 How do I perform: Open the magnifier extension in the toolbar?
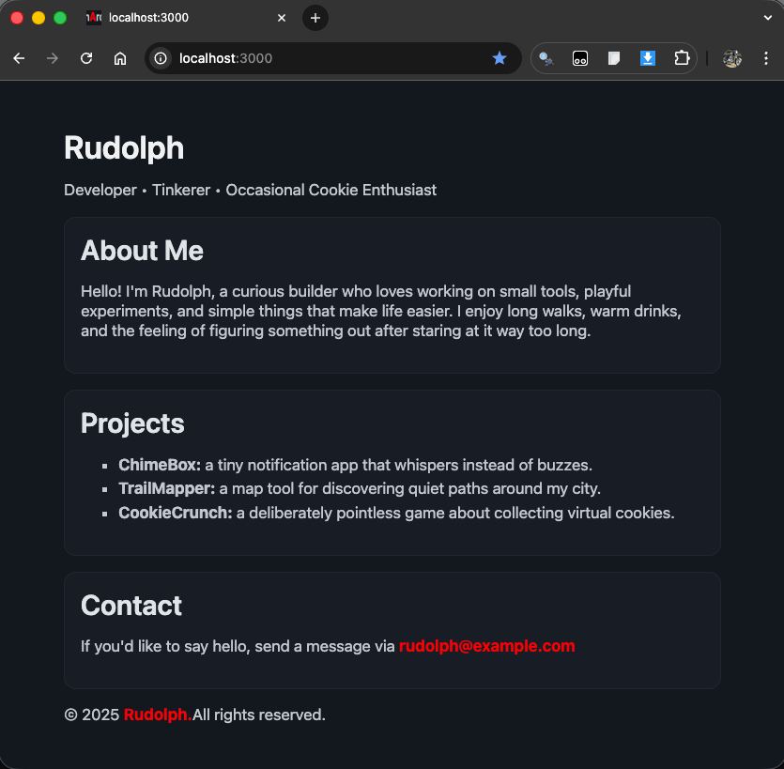tap(546, 58)
